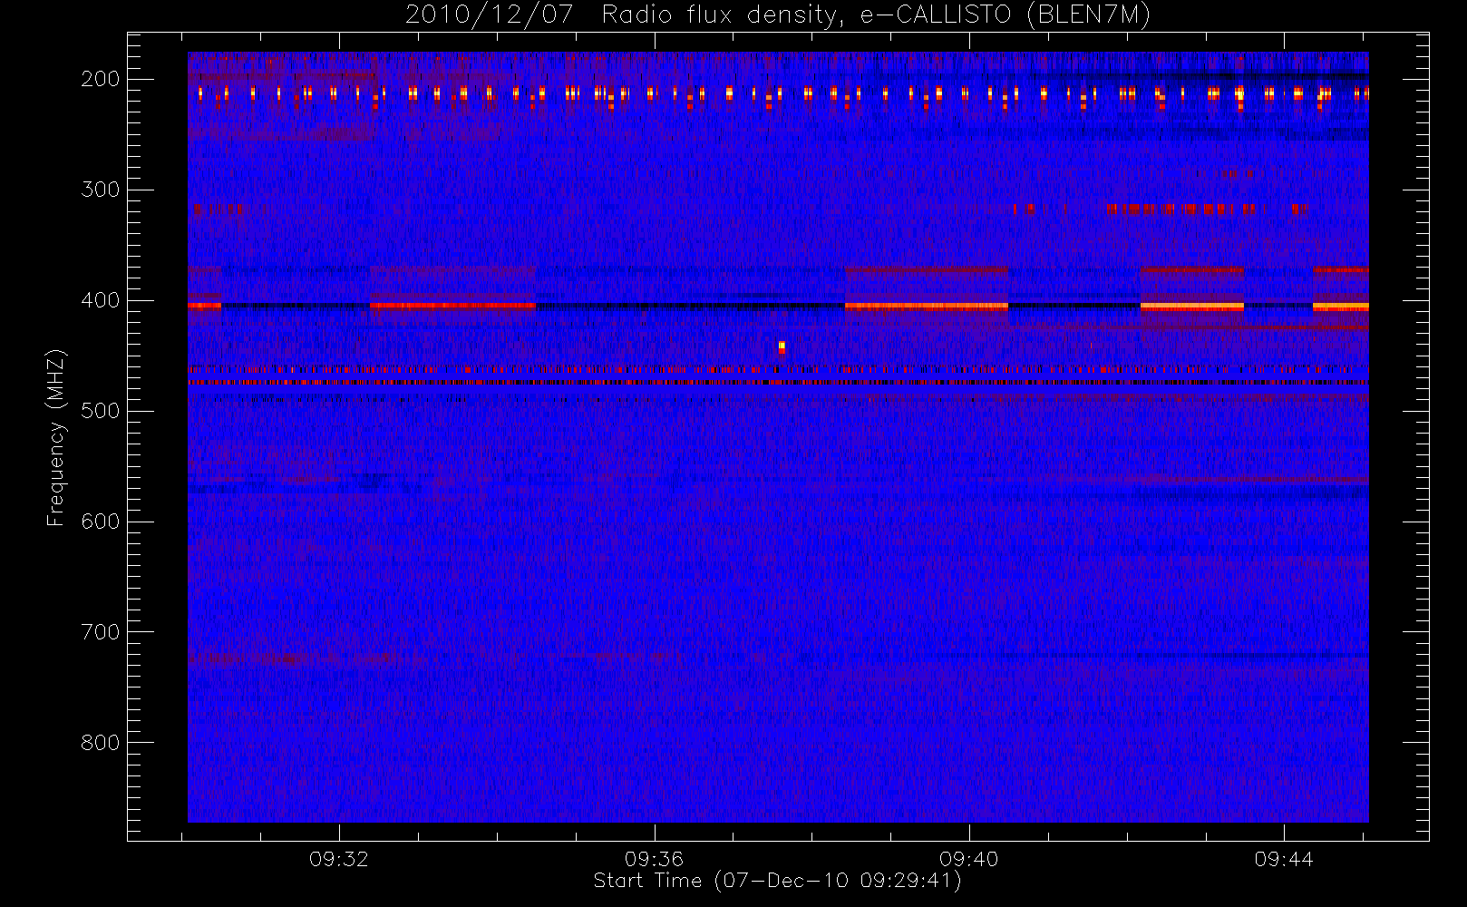The width and height of the screenshot is (1467, 907).
Task: Click the 09:44 time tick label
Action: [1284, 859]
